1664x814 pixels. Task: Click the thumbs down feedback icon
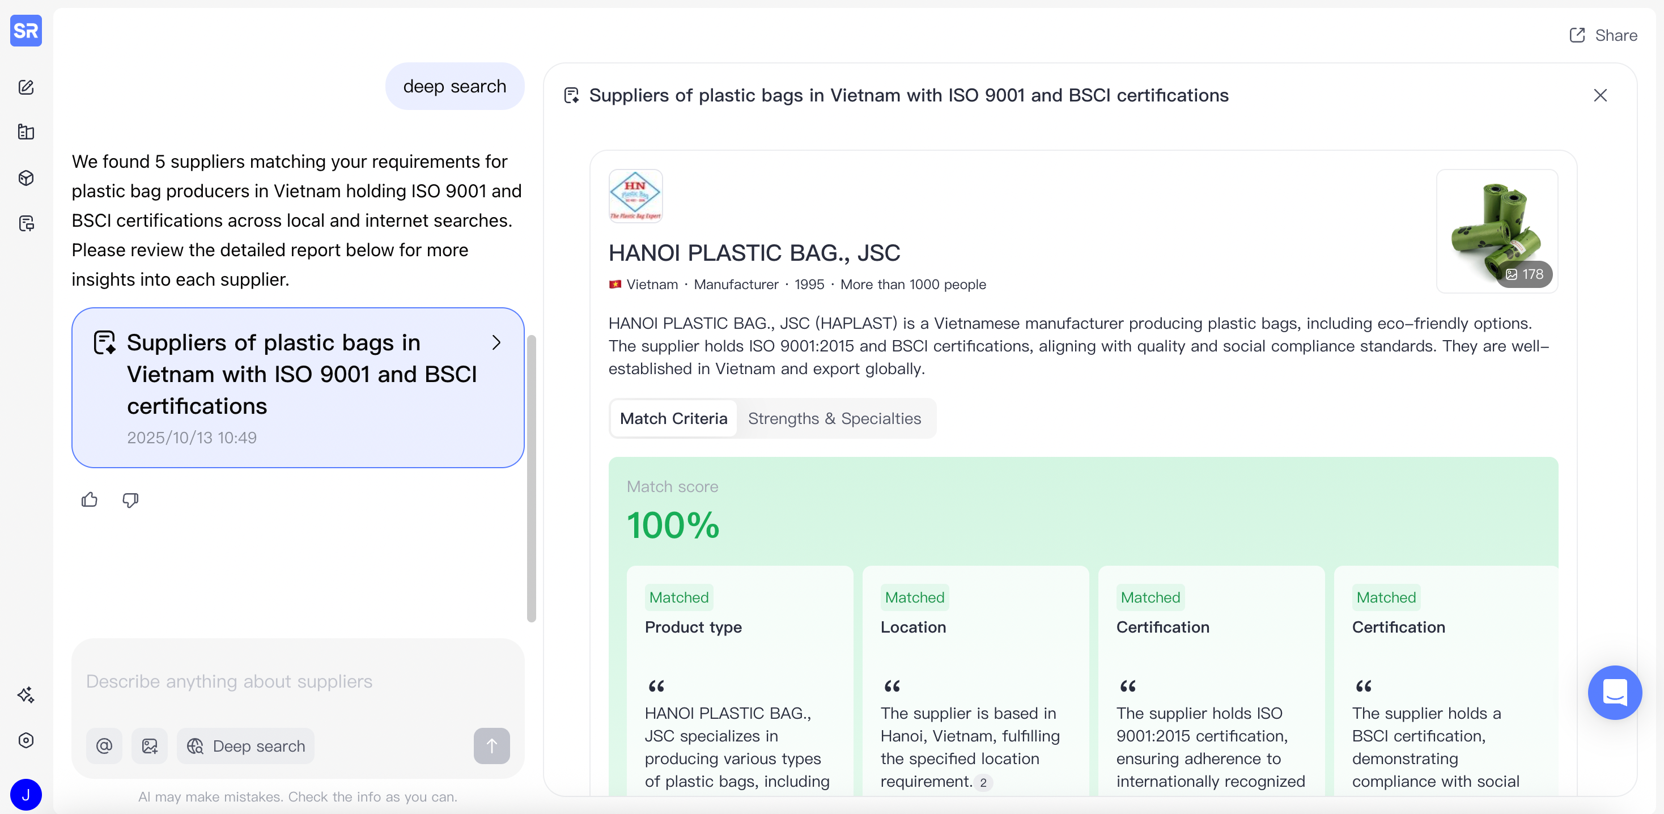click(x=130, y=499)
